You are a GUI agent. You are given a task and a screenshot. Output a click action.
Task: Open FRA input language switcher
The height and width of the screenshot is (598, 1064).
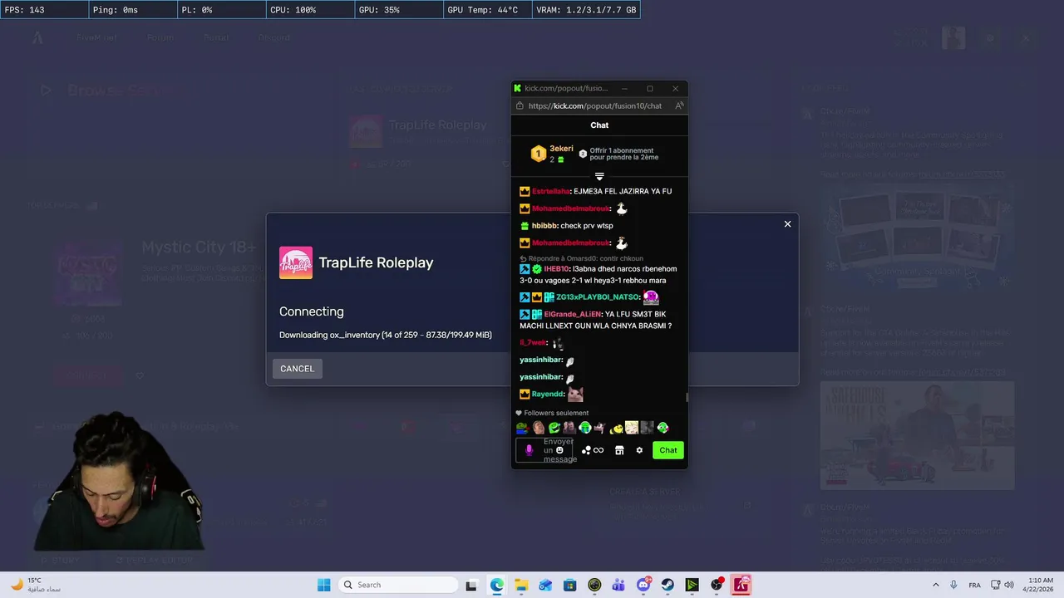[x=974, y=585]
